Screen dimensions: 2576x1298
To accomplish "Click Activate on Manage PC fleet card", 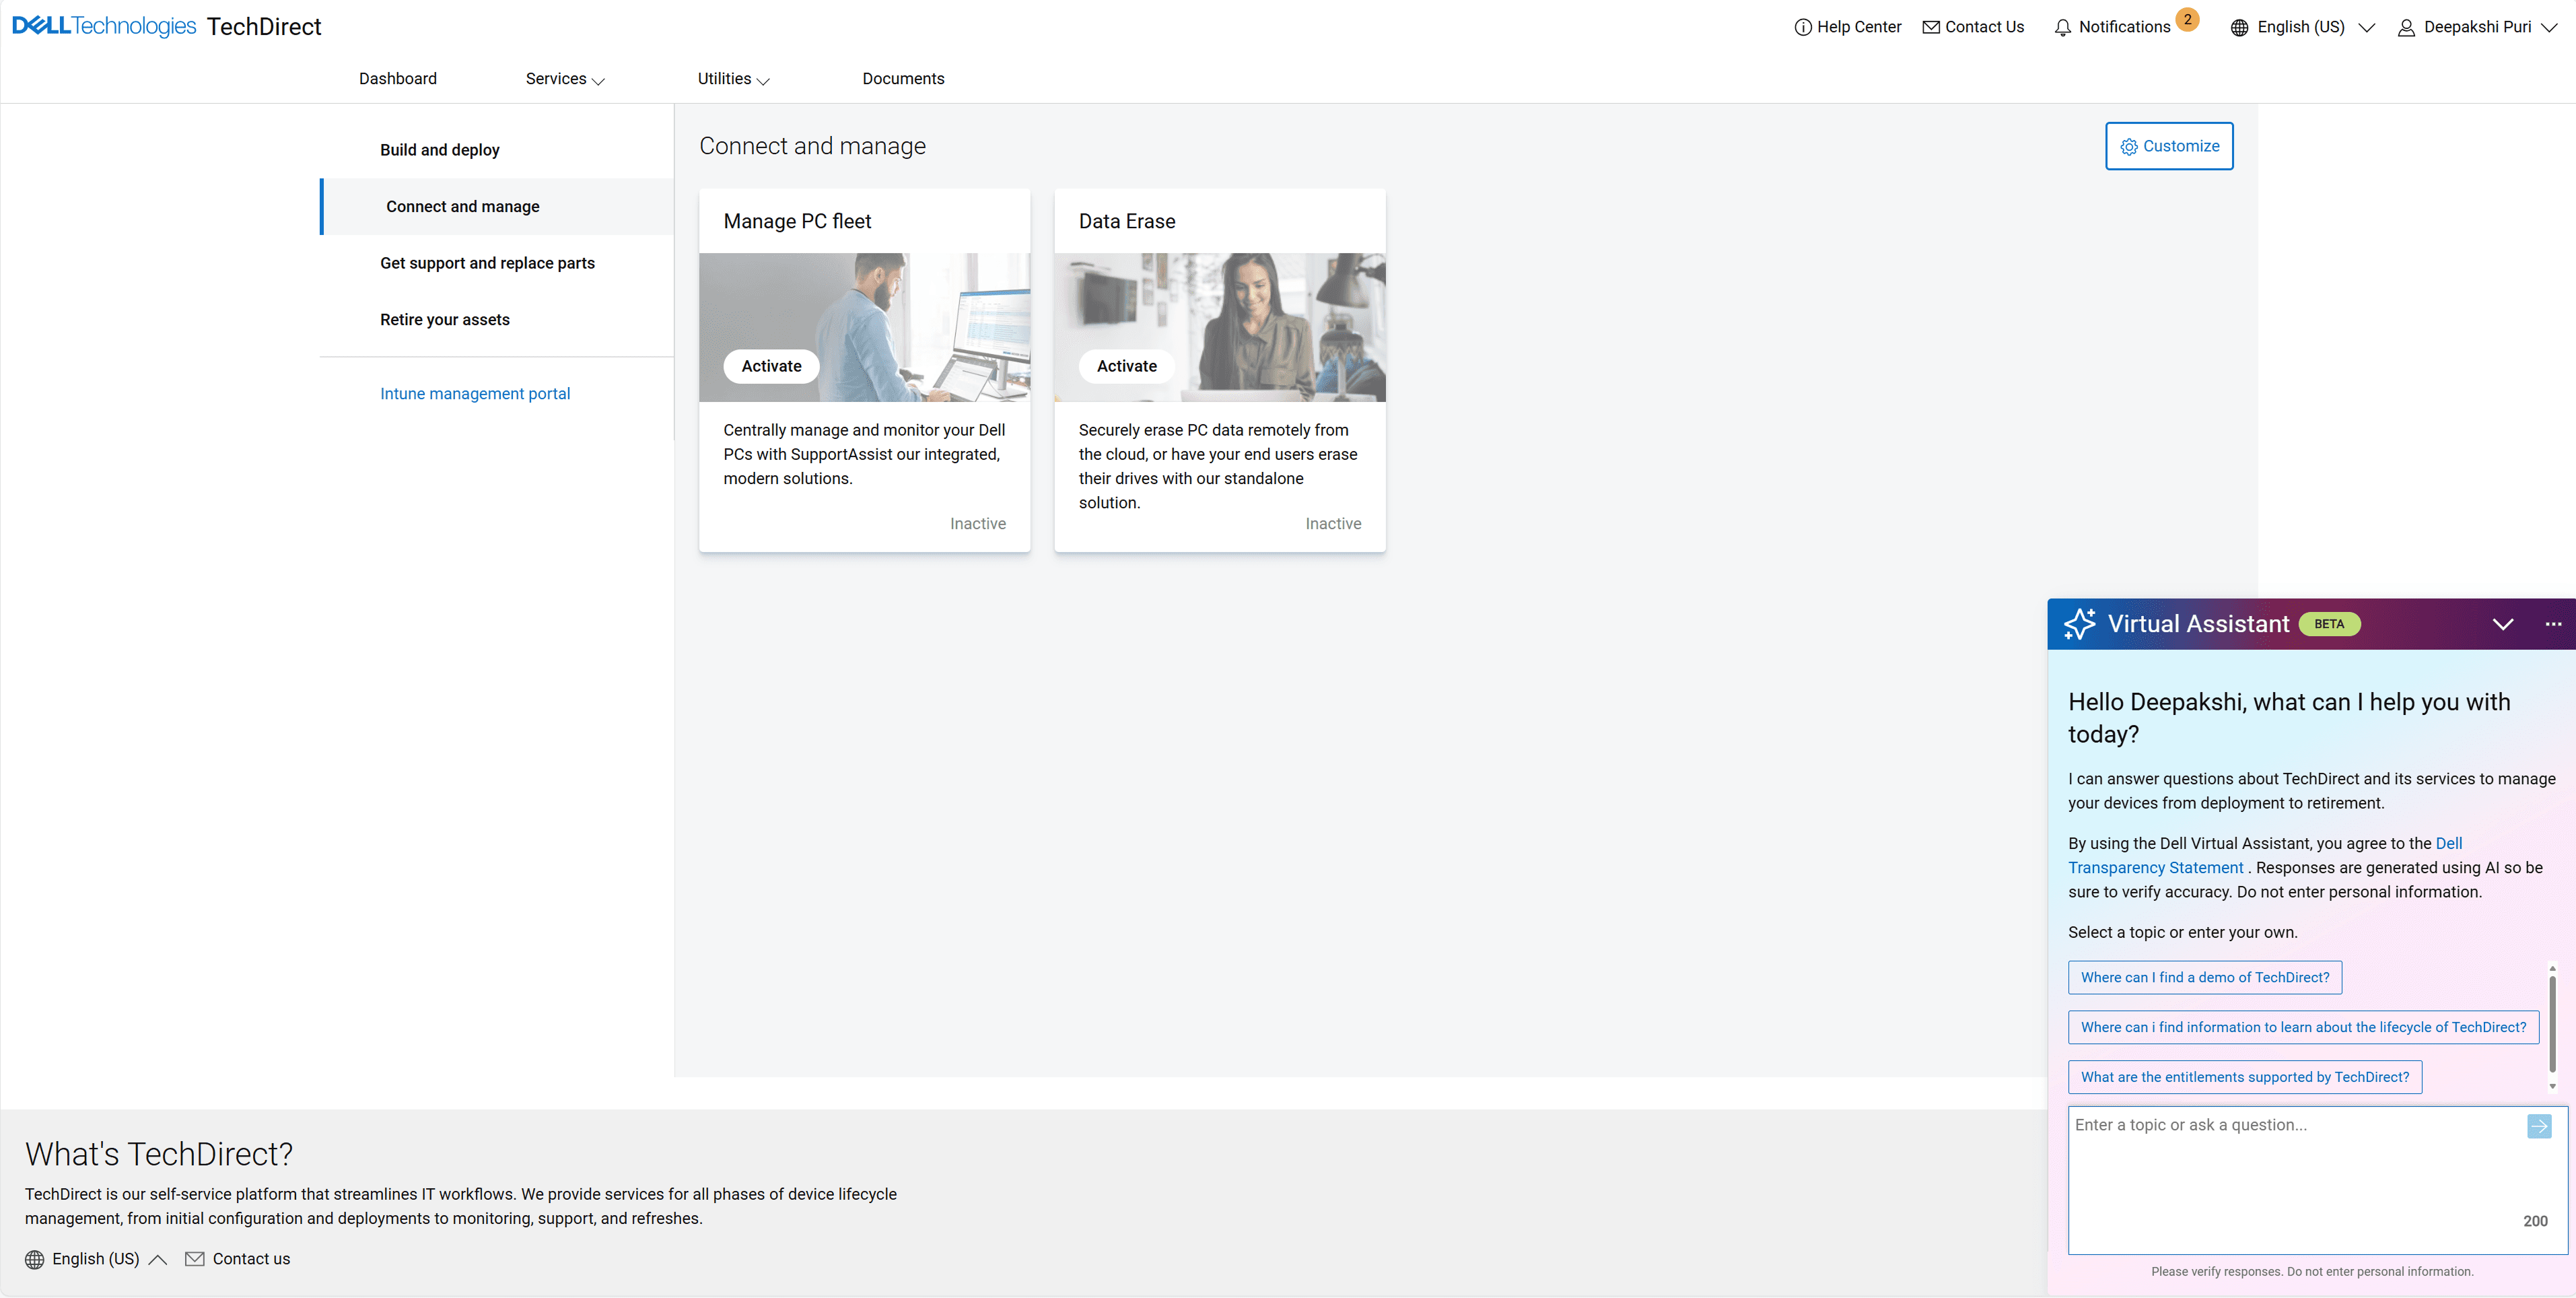I will point(771,366).
